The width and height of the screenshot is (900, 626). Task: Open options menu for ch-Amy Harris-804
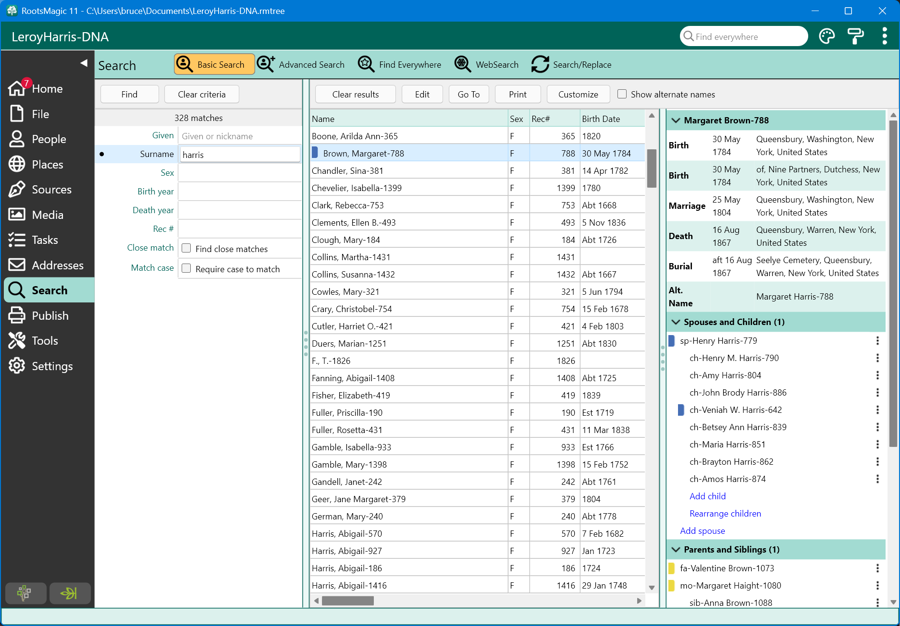877,375
